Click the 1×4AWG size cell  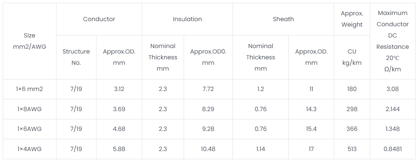point(29,149)
